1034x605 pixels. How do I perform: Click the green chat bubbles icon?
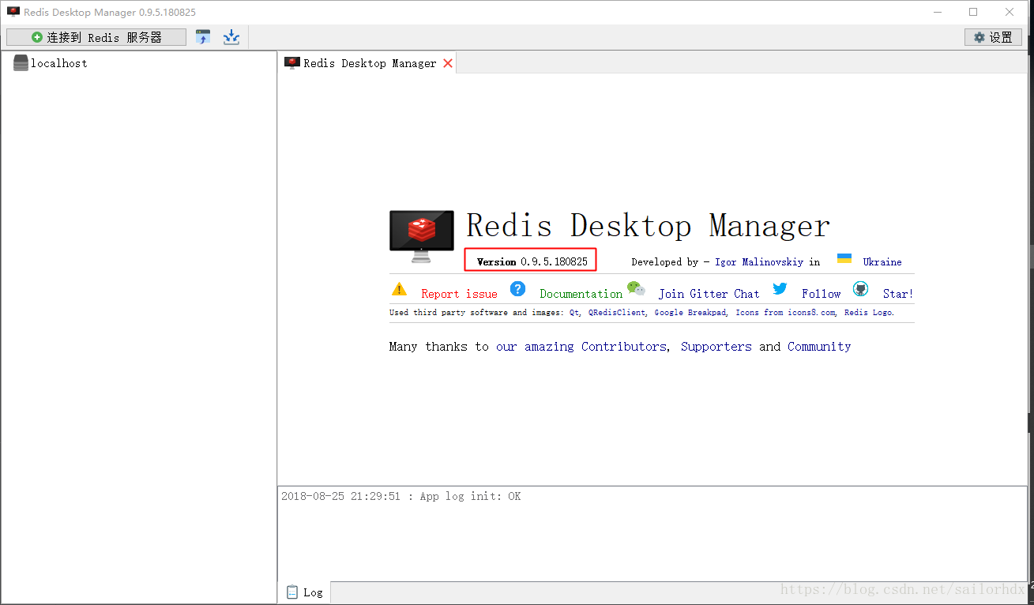[636, 289]
